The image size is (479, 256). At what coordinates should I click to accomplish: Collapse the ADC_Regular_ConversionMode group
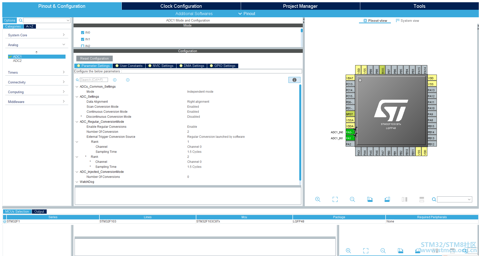77,122
